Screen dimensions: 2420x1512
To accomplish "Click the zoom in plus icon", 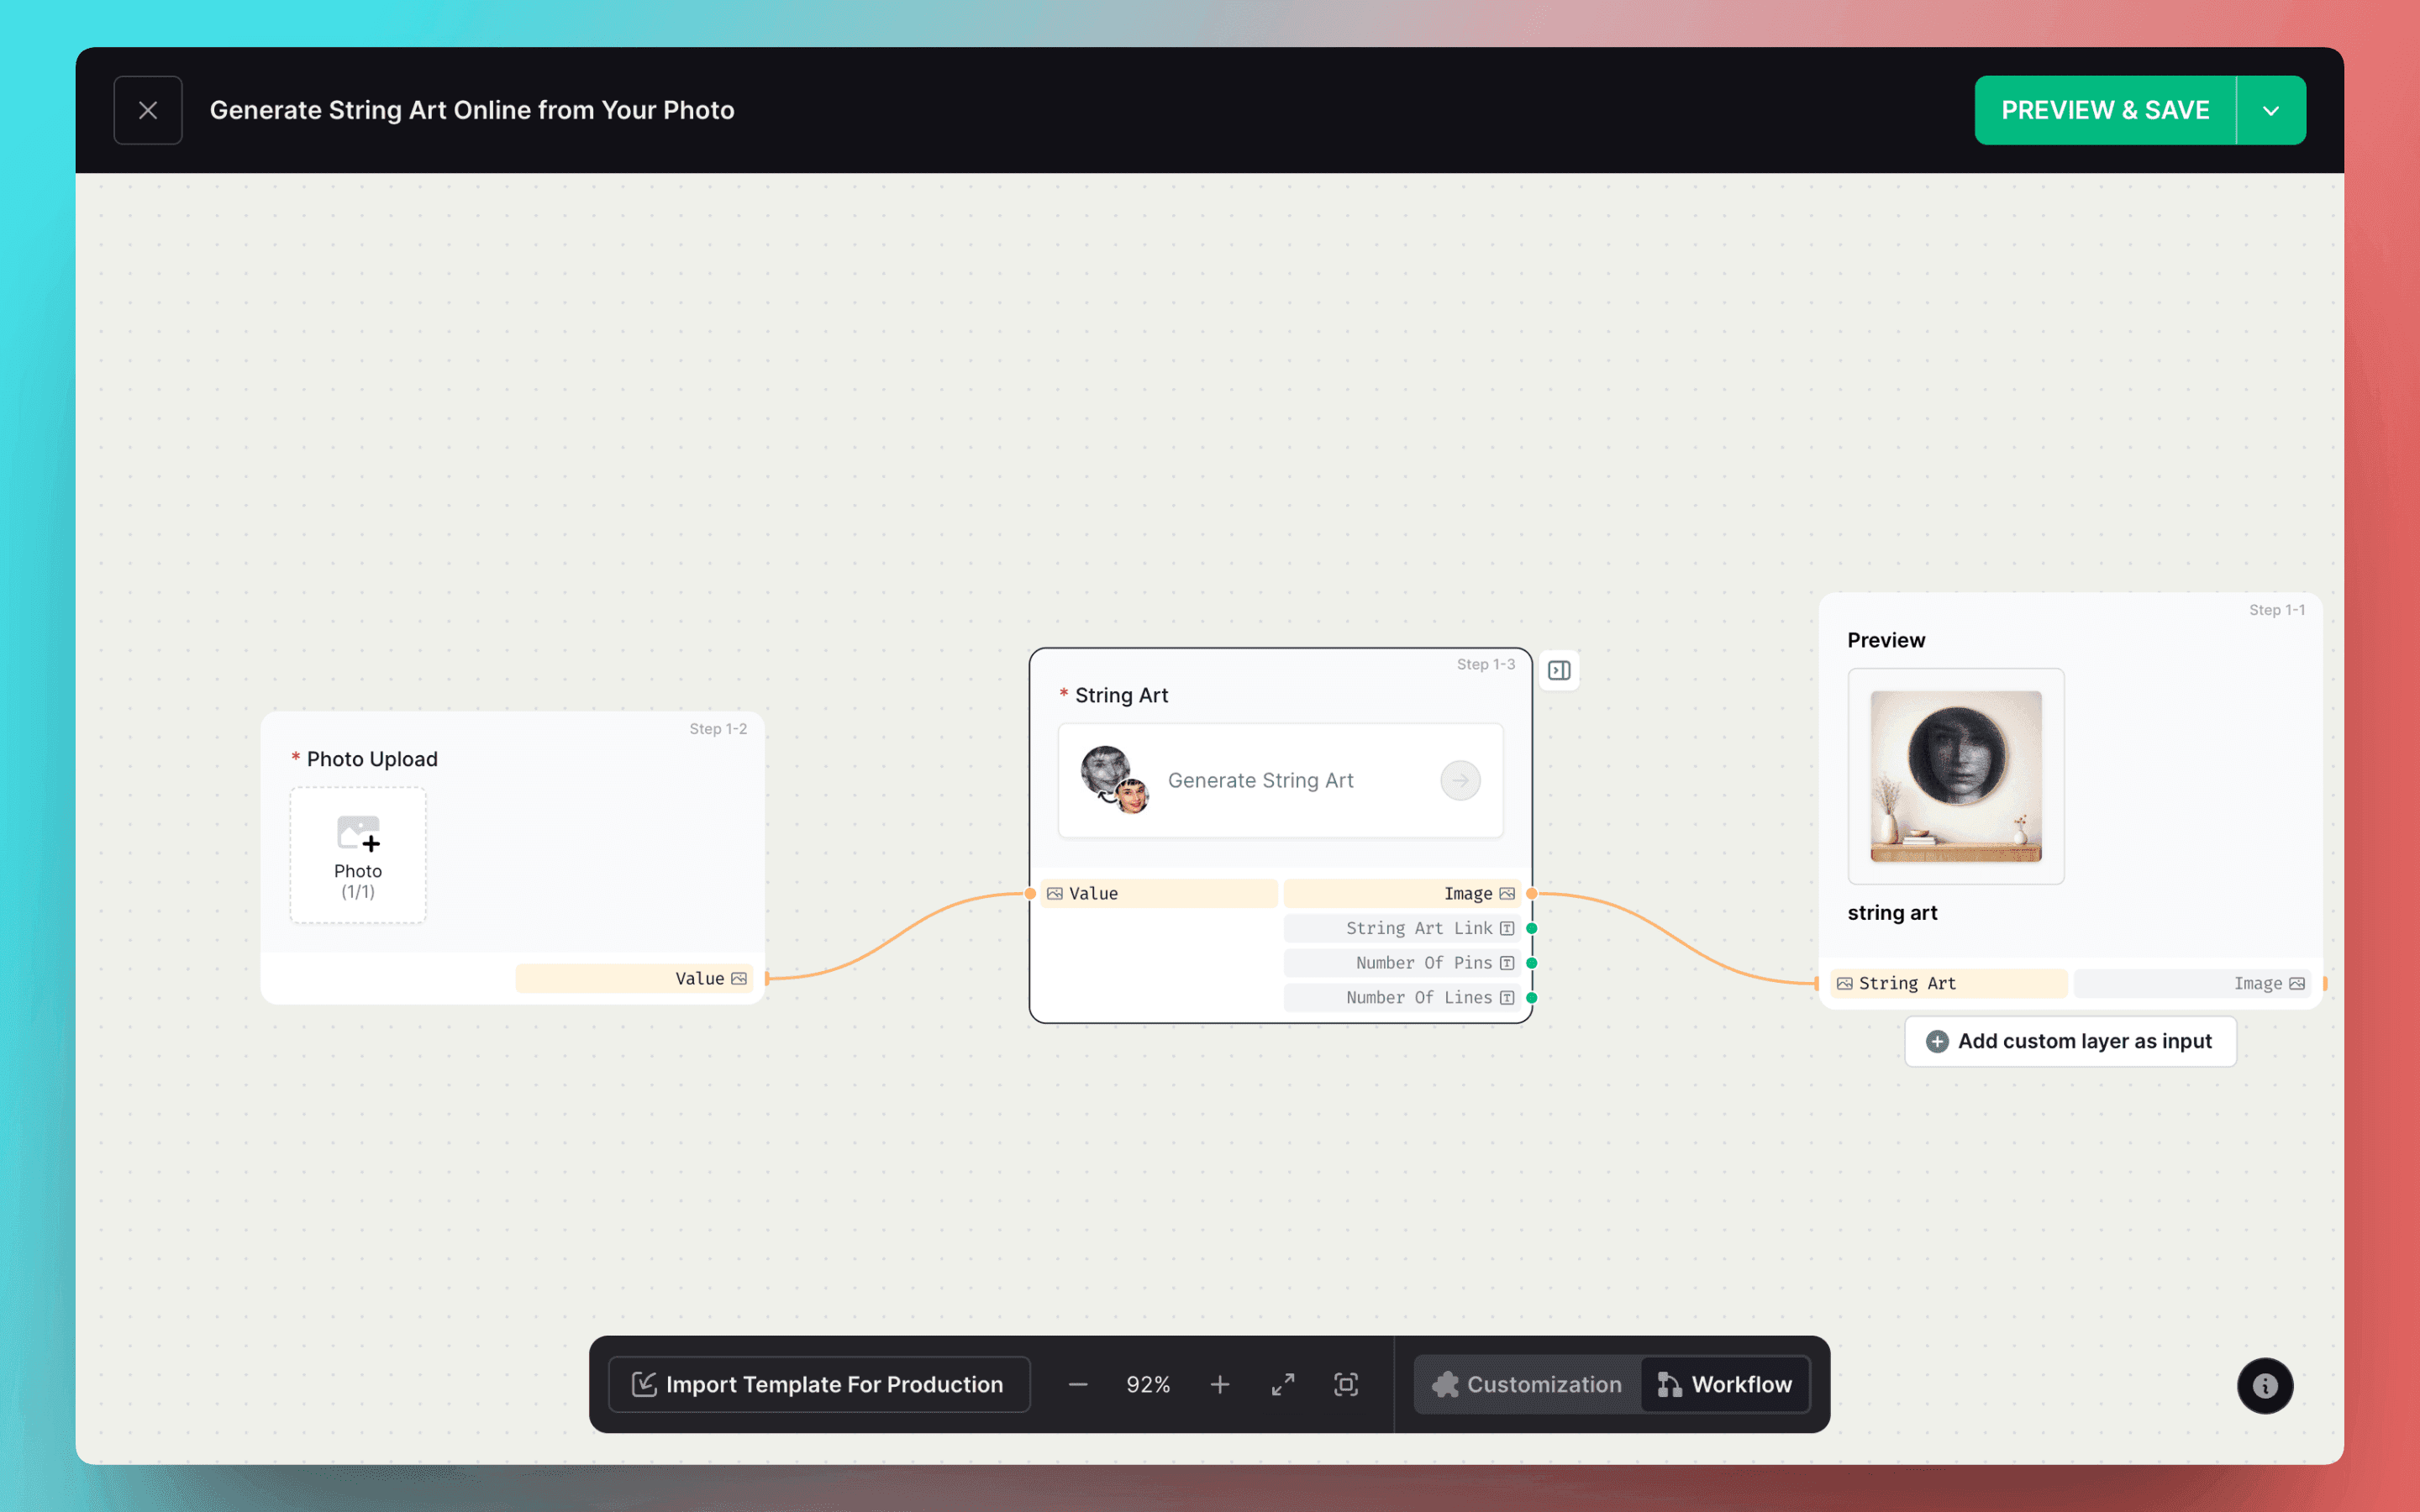I will 1219,1385.
